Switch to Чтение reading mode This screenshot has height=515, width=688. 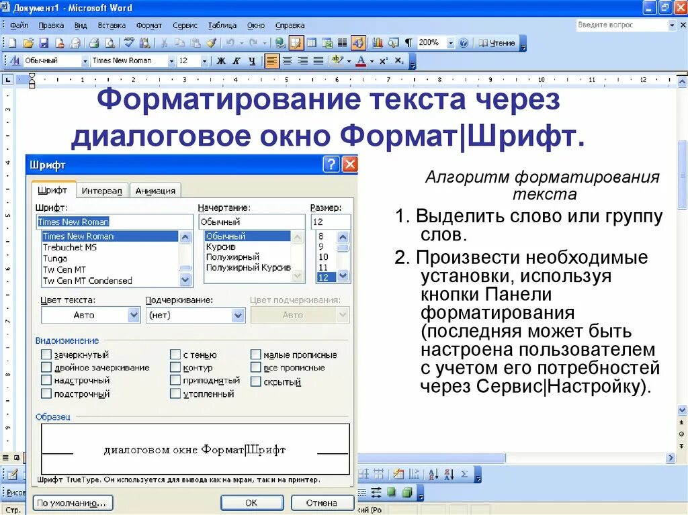pos(497,43)
